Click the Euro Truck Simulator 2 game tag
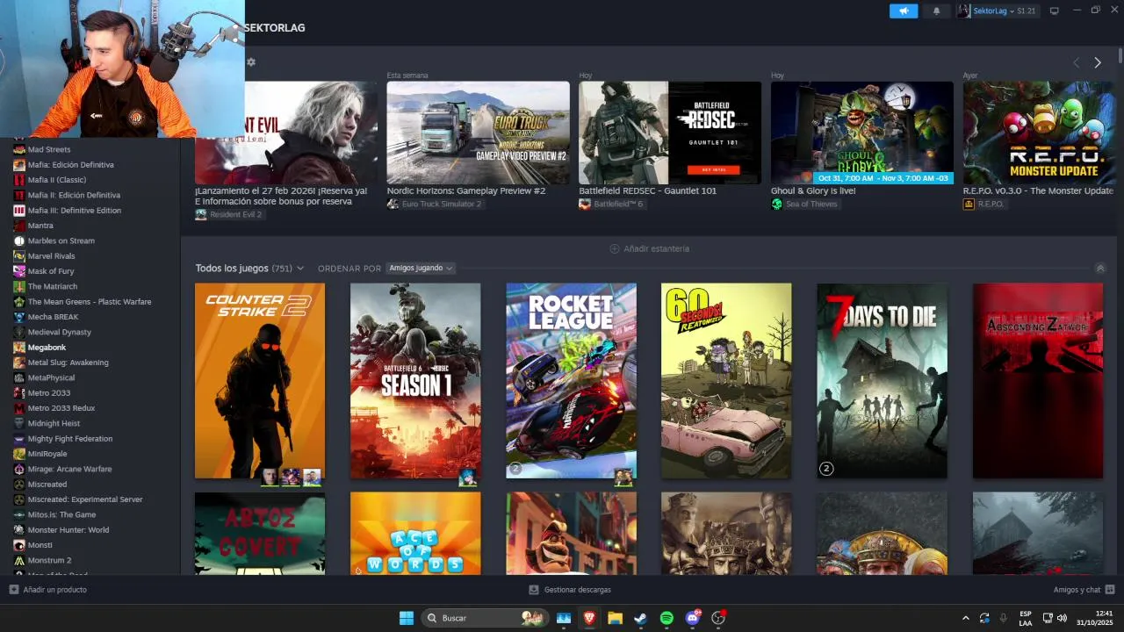Screen dimensions: 1124x632 [x=435, y=204]
